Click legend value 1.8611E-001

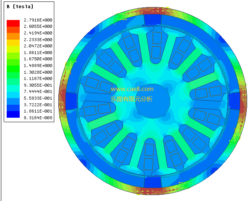(x=38, y=111)
